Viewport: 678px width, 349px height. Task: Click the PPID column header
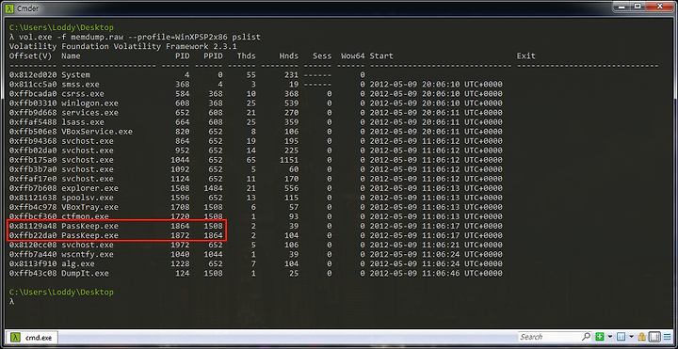213,56
